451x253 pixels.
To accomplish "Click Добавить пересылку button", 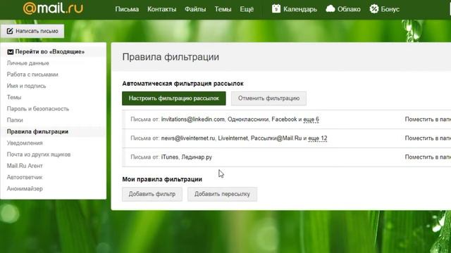I will click(223, 194).
